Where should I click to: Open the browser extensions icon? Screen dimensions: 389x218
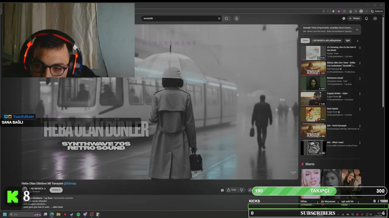[344, 11]
